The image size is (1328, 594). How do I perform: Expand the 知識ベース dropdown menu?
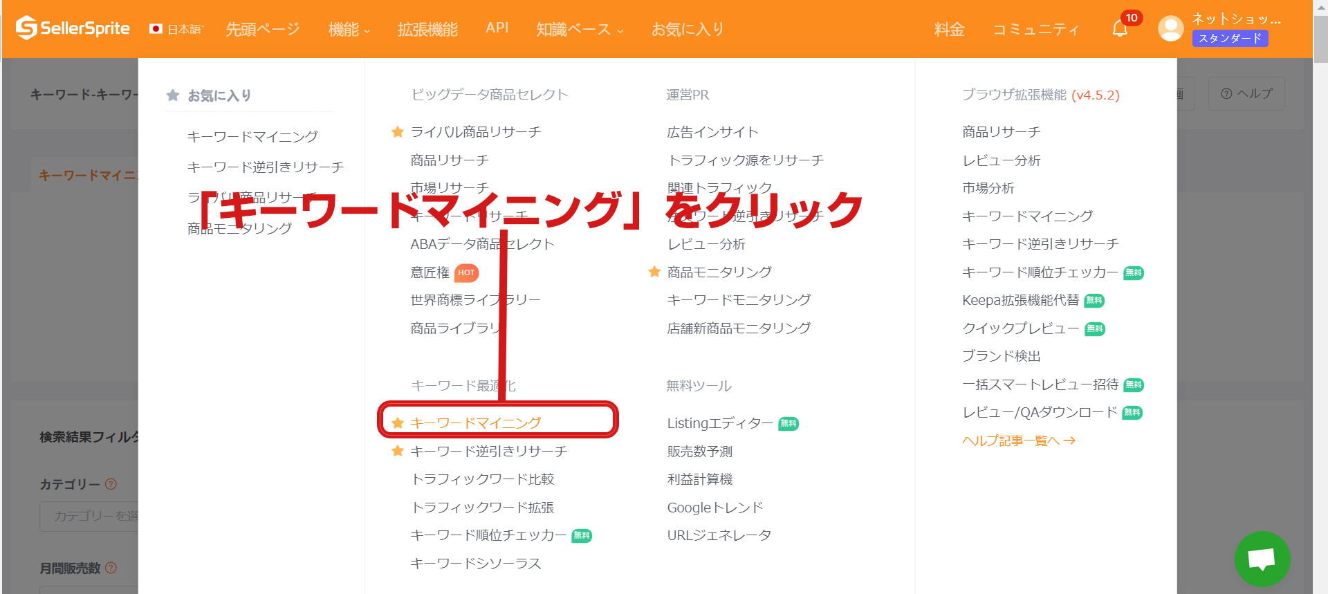580,29
